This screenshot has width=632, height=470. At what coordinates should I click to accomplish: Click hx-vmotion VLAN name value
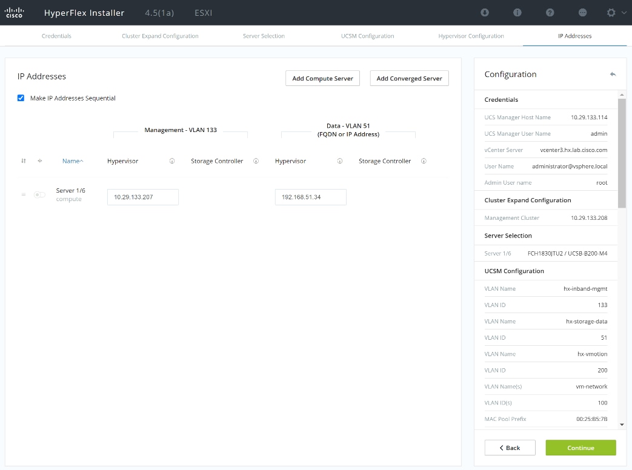coord(592,354)
